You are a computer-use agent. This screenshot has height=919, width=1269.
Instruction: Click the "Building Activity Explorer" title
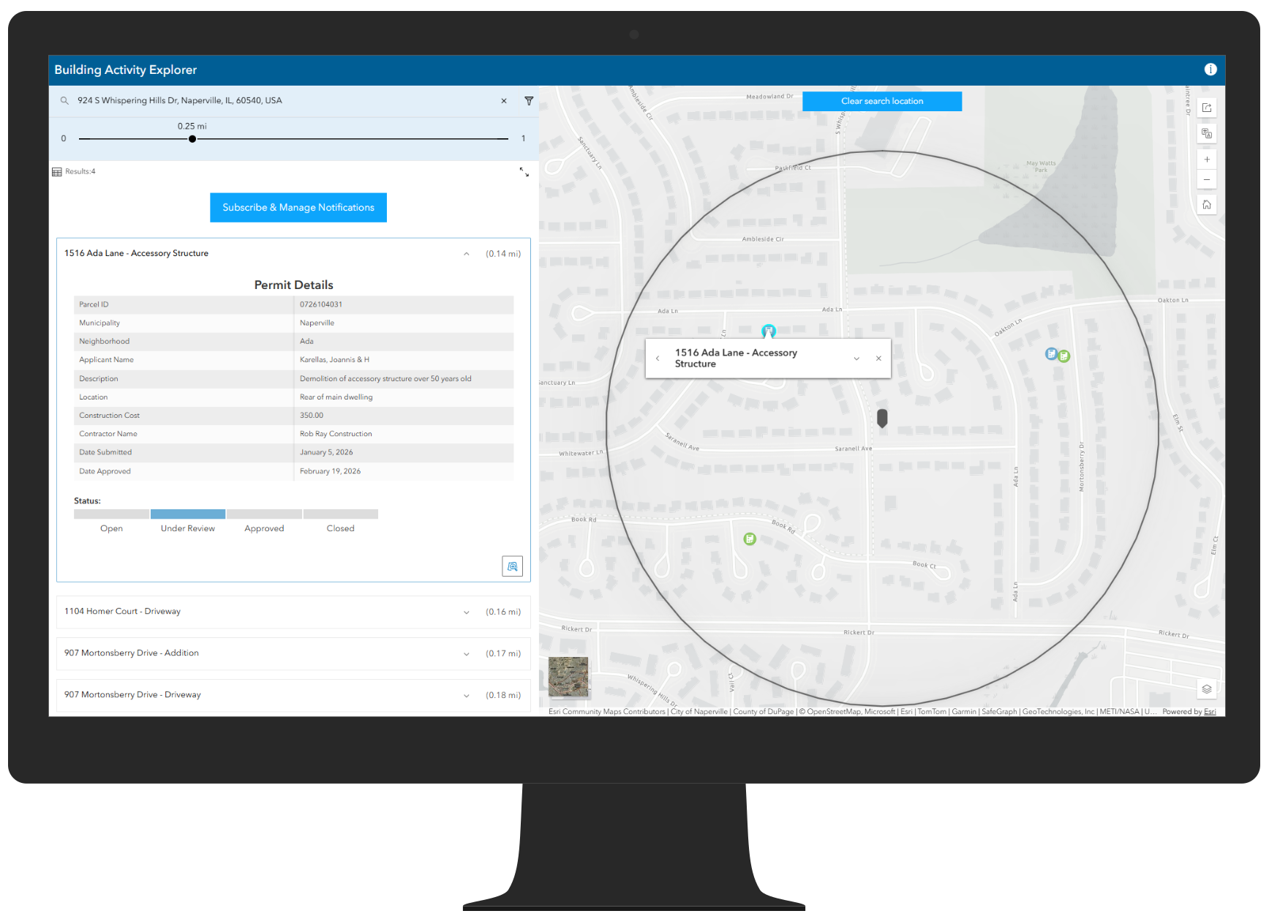click(x=126, y=70)
